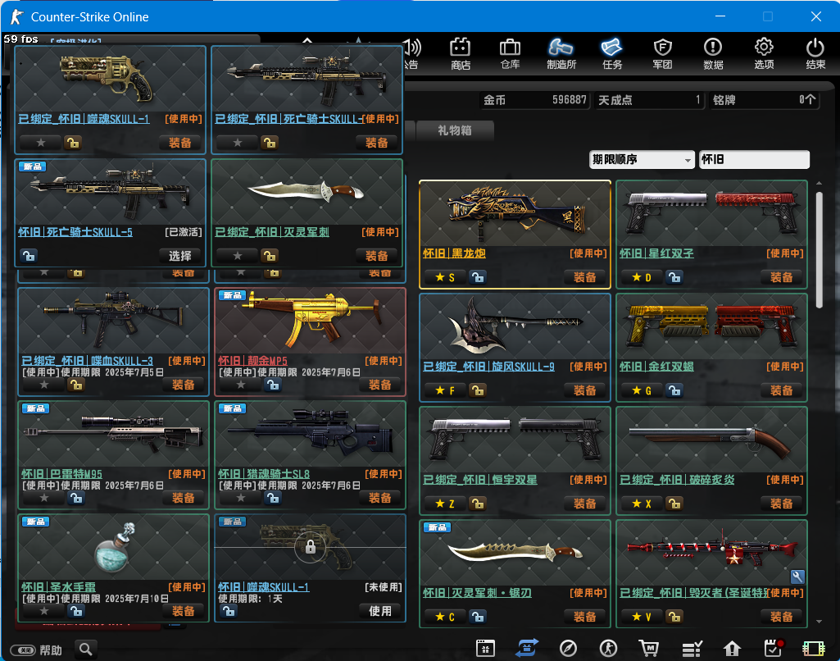Image resolution: width=840 pixels, height=661 pixels.
Task: Toggle the lock on 圣水手雷 card
Action: click(76, 611)
